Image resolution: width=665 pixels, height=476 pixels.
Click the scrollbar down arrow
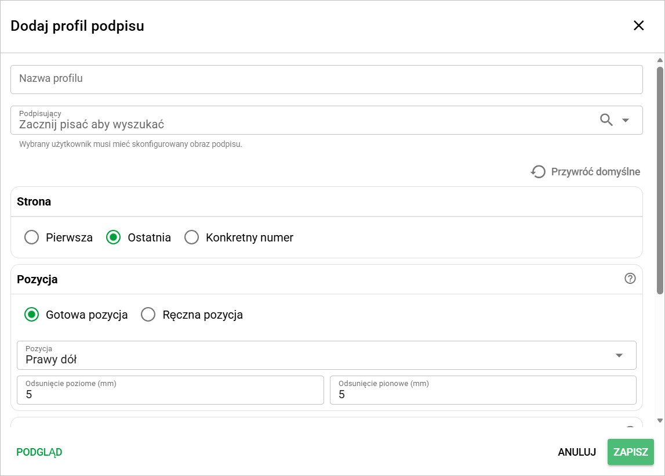660,420
